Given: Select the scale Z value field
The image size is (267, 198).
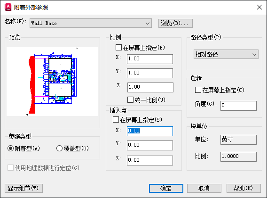Looking at the screenshot, I should tap(150, 87).
